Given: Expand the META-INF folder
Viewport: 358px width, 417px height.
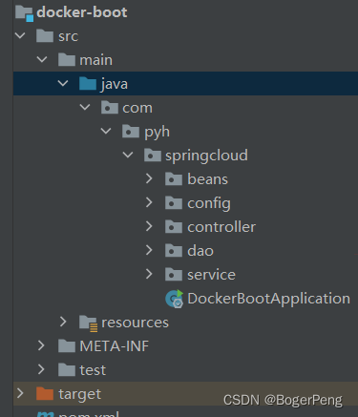Looking at the screenshot, I should point(41,345).
